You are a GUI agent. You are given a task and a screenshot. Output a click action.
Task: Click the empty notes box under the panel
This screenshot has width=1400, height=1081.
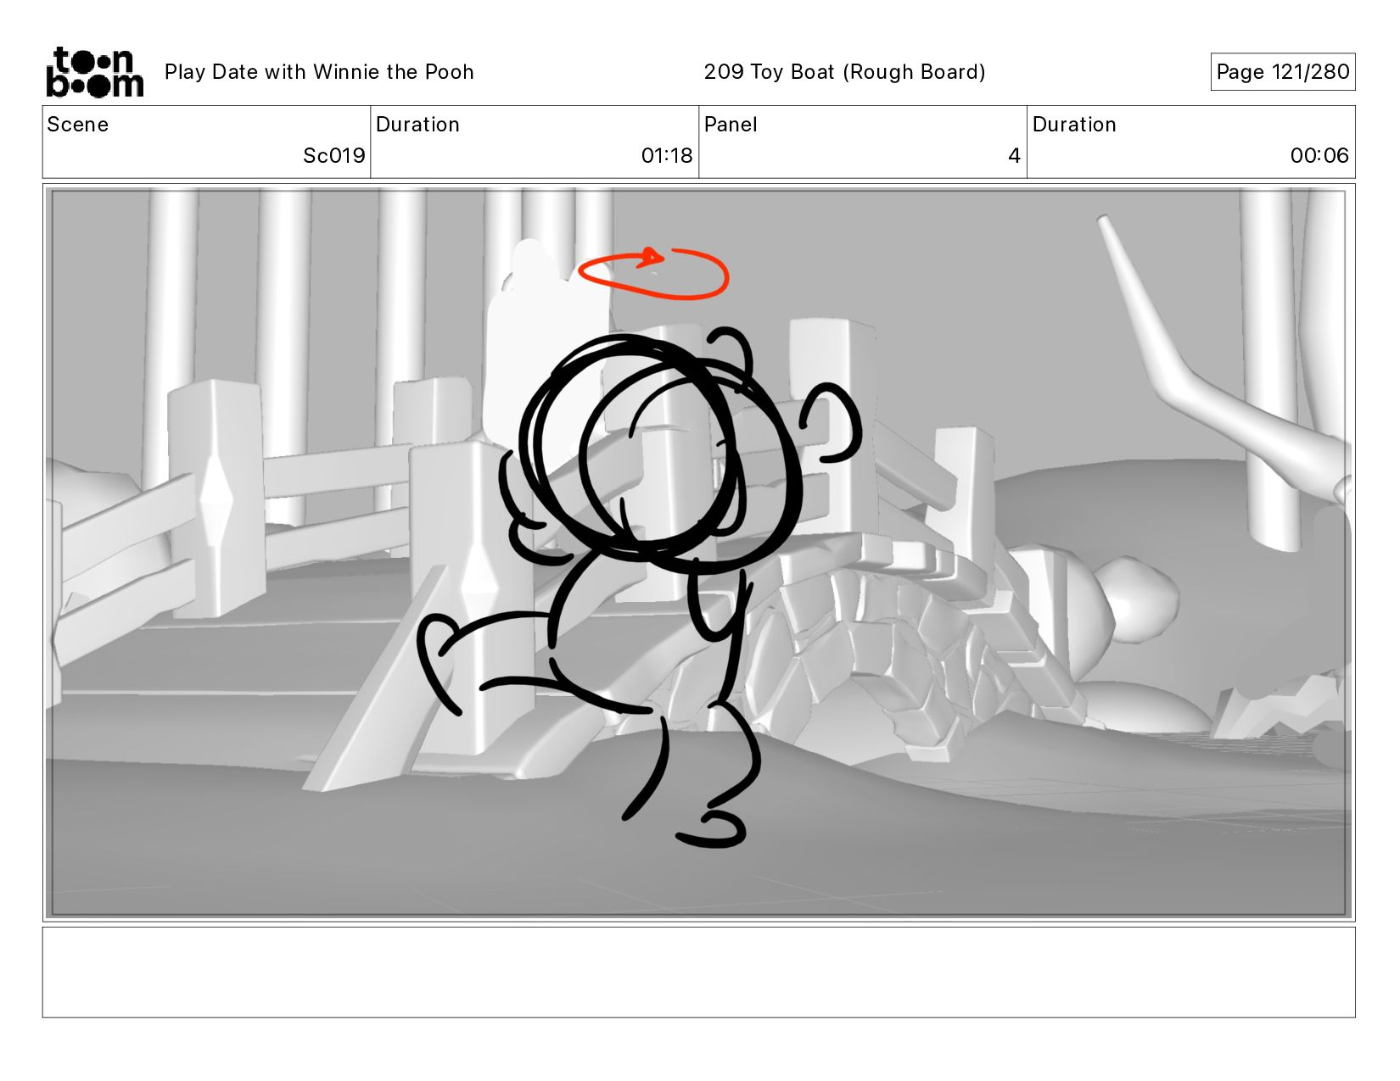(x=699, y=972)
